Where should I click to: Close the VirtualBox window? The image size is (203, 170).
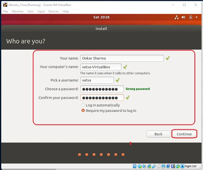click(x=196, y=5)
